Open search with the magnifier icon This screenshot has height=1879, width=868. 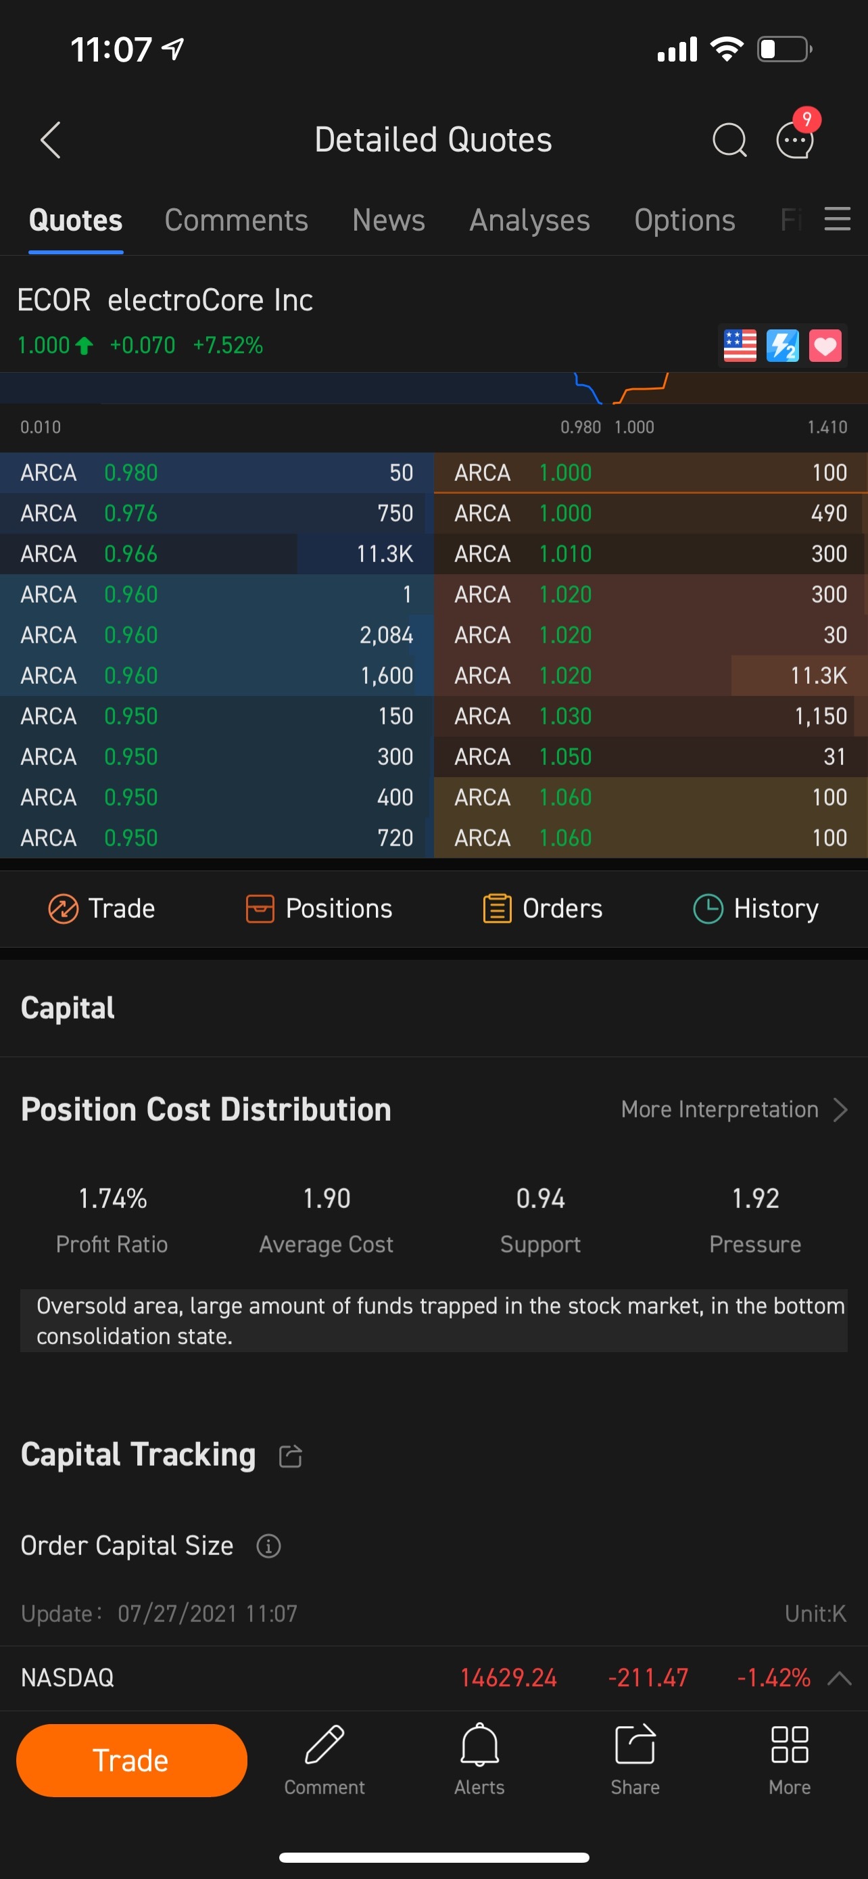coord(729,139)
